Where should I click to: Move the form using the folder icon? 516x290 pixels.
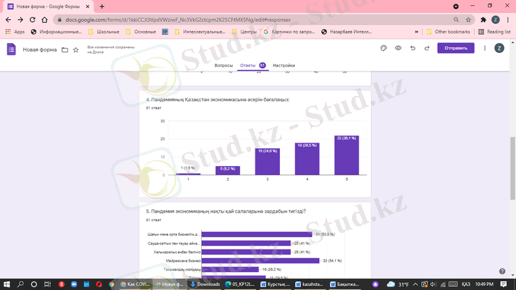pos(64,50)
